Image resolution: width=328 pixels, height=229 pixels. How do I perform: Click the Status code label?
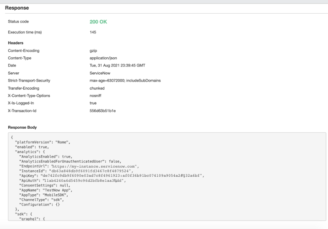pos(18,22)
